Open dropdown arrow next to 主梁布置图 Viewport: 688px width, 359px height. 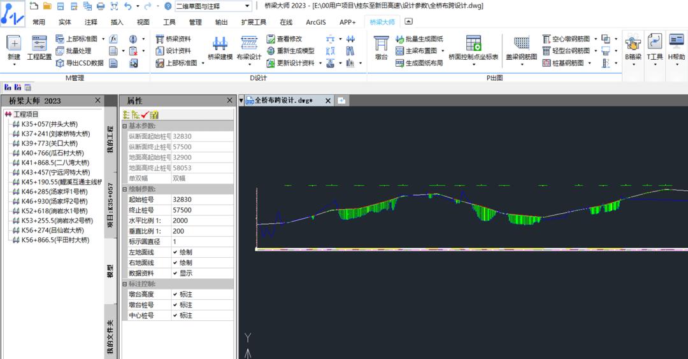pos(443,51)
